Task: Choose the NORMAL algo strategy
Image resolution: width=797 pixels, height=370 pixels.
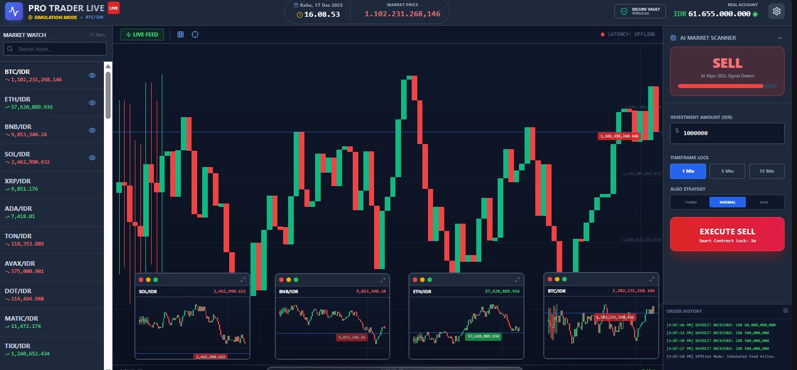Action: pyautogui.click(x=727, y=202)
